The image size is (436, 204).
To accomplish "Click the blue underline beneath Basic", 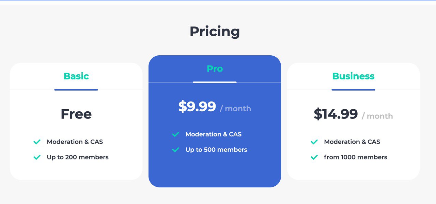I will [x=76, y=90].
